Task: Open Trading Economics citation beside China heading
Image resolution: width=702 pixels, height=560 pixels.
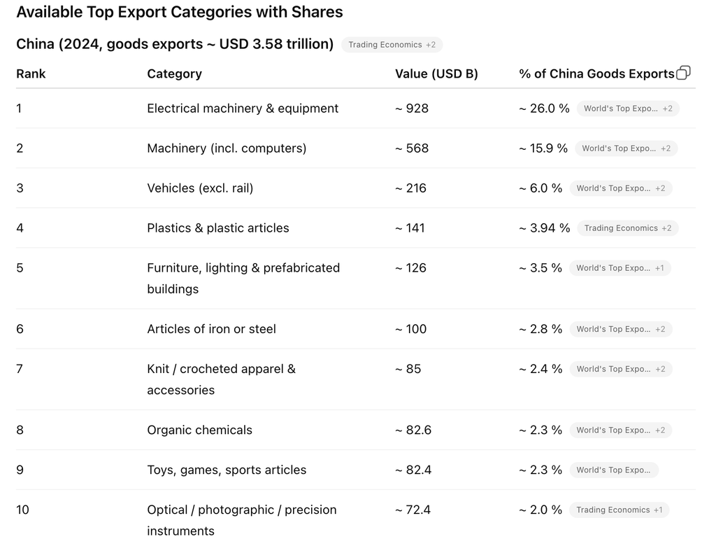Action: (x=392, y=45)
